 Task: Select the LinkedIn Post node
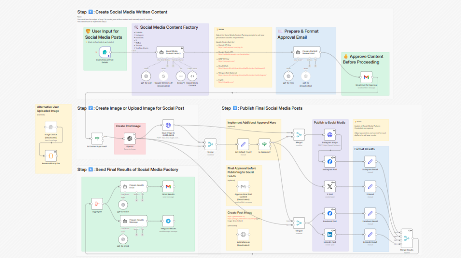pos(330,235)
